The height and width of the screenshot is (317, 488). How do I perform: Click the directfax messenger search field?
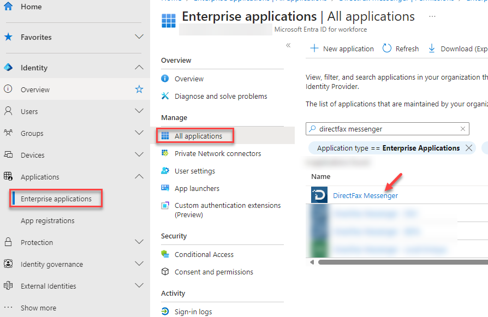point(388,129)
